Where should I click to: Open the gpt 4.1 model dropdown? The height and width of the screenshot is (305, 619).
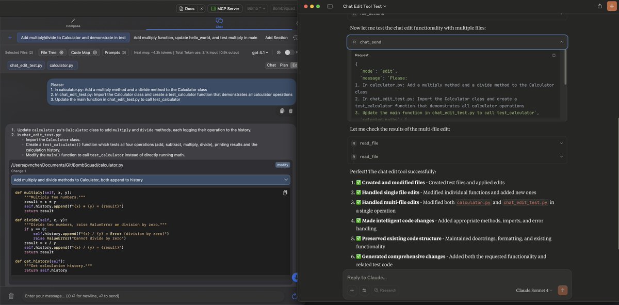click(260, 53)
